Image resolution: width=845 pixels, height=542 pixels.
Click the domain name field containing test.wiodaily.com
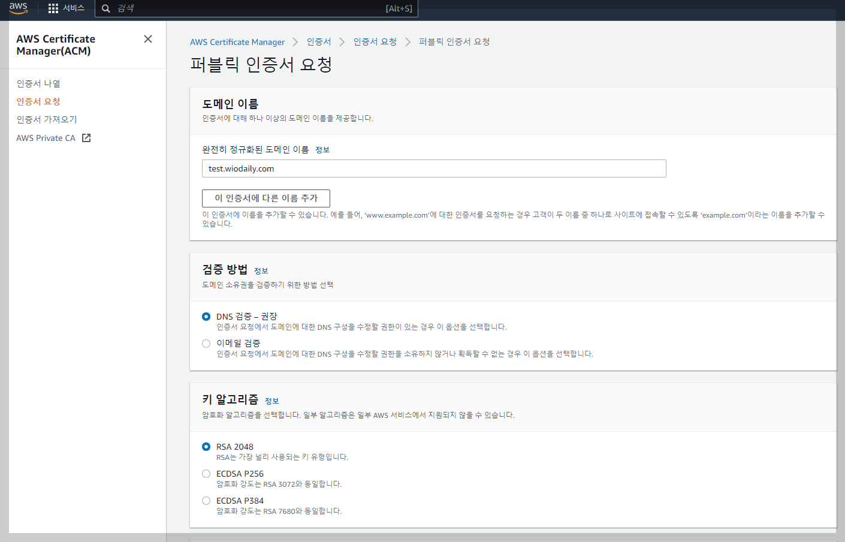434,168
